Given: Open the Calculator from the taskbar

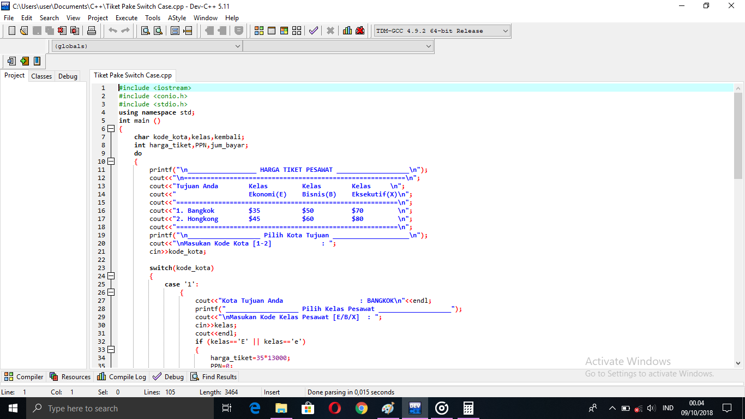Looking at the screenshot, I should [467, 408].
